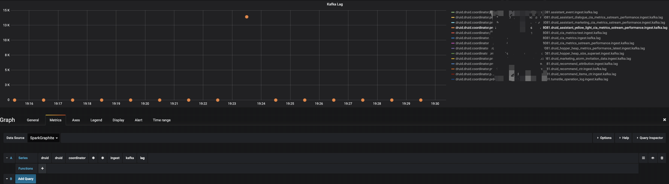This screenshot has height=184, width=669.
Task: Open query A hamburger menu icon
Action: 643,158
